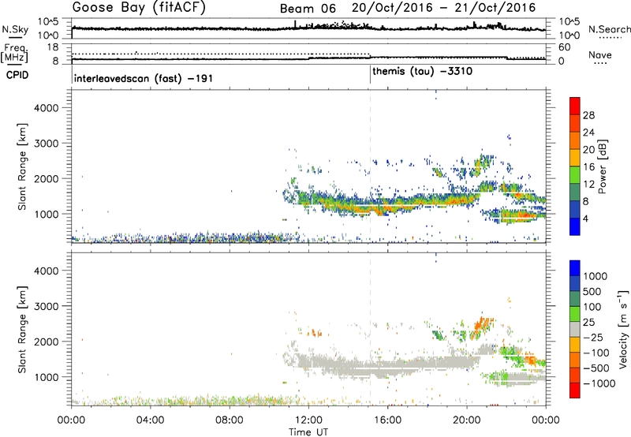Image resolution: width=631 pixels, height=437 pixels.
Task: Click the CPID change marker before "themis"
Action: pos(370,74)
